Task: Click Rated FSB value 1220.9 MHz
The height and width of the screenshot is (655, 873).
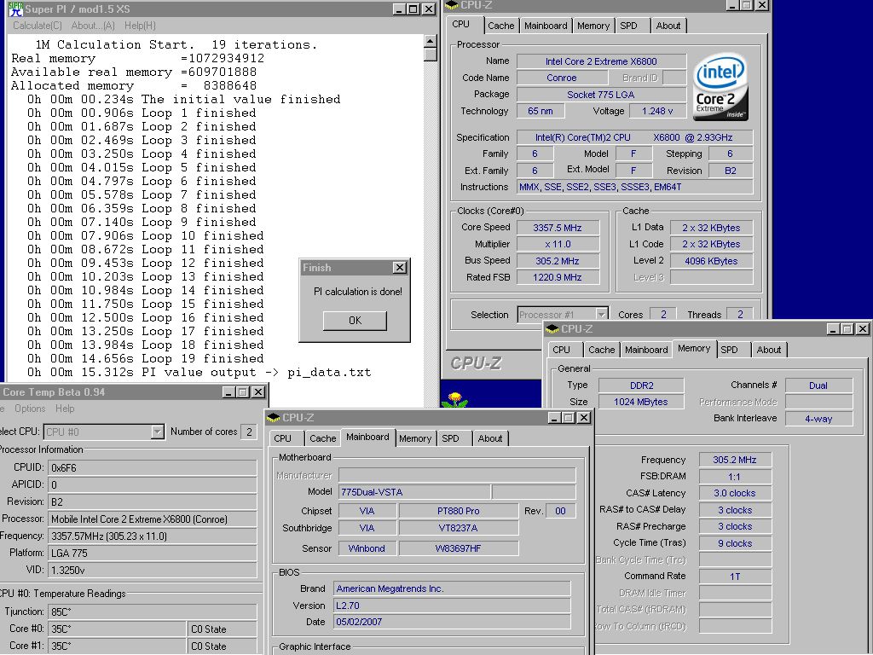Action: [558, 277]
